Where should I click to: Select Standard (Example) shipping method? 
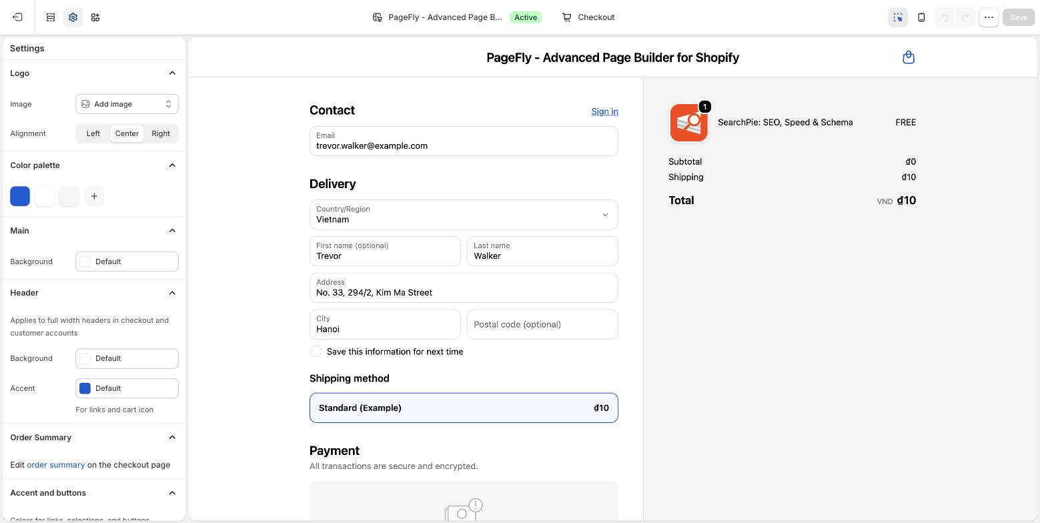pyautogui.click(x=464, y=408)
